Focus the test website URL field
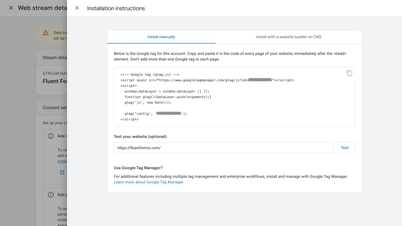Image resolution: width=402 pixels, height=226 pixels. [x=224, y=148]
